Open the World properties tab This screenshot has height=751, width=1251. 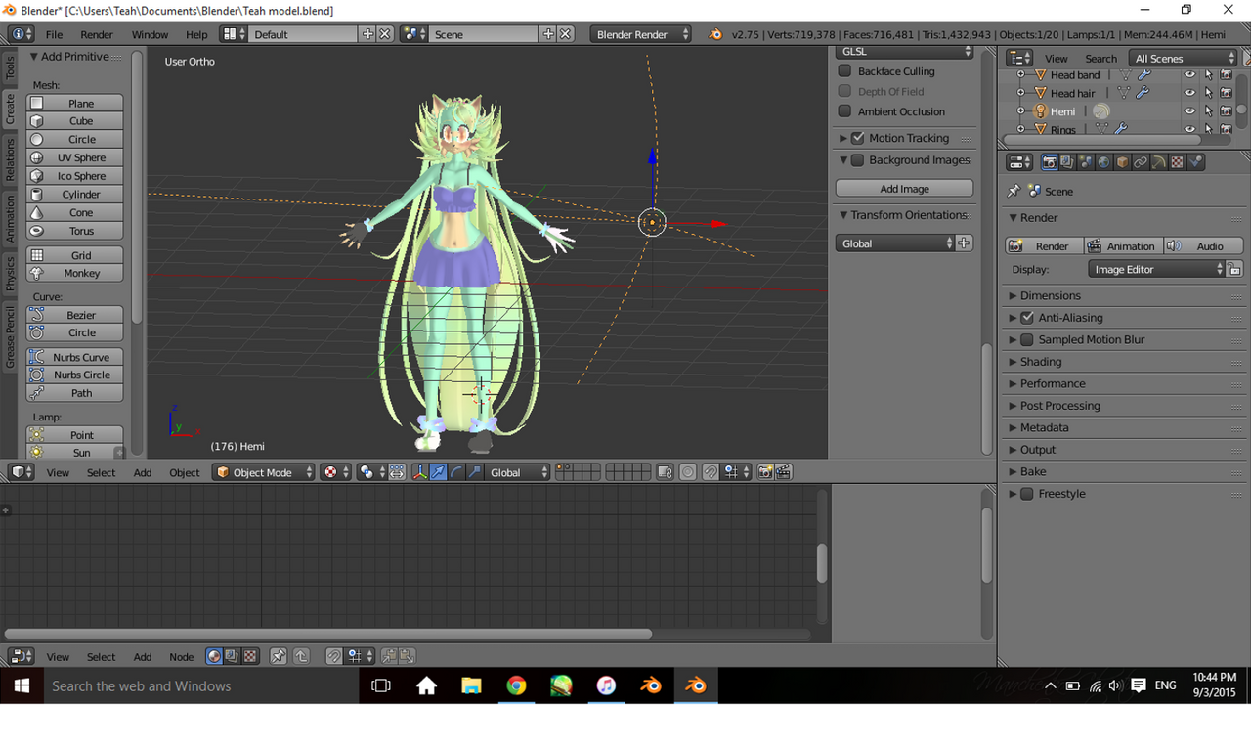[1103, 162]
